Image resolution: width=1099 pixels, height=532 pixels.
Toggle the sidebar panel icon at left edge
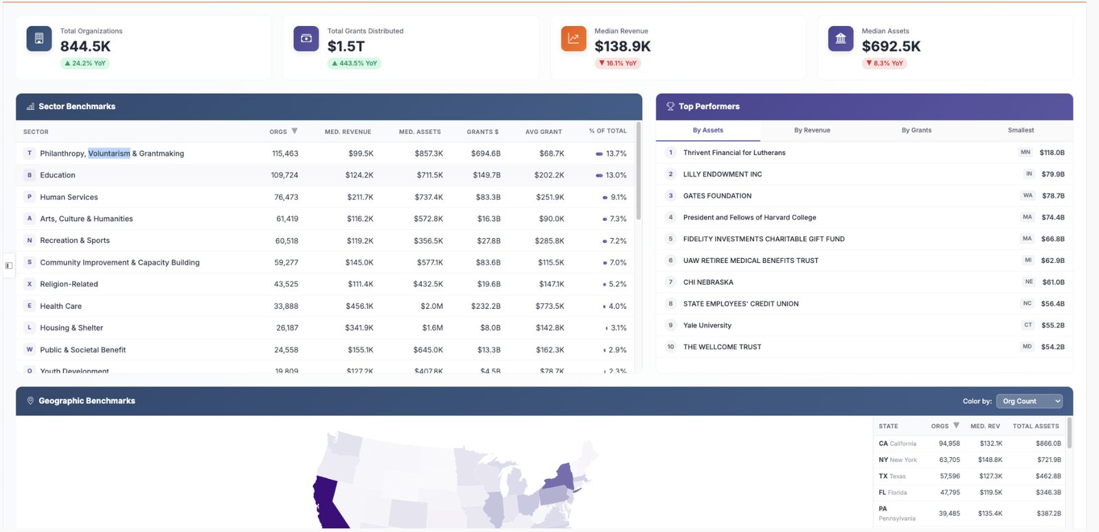point(9,266)
